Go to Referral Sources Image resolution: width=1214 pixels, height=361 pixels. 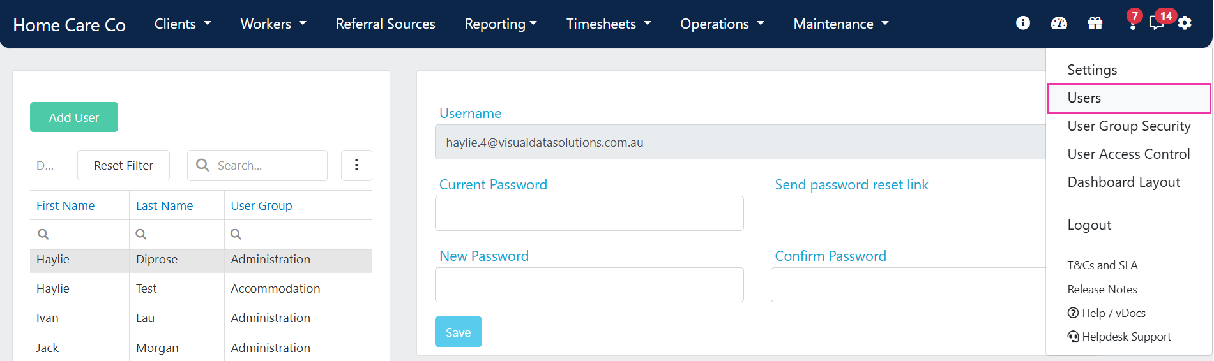point(386,24)
